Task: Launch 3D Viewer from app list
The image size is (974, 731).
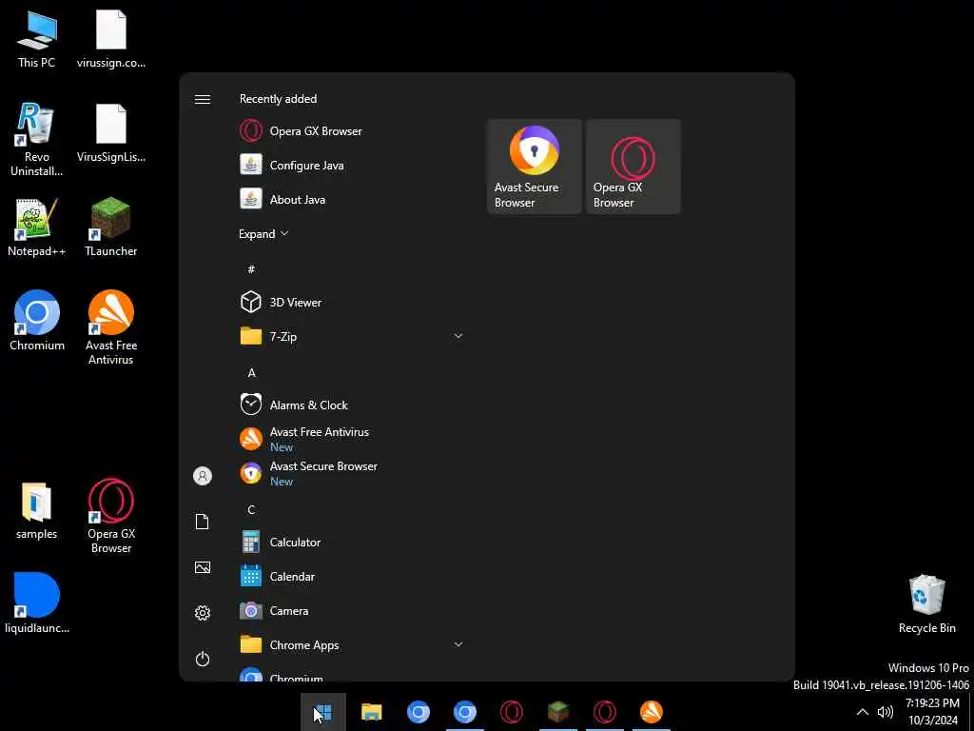Action: [x=354, y=302]
